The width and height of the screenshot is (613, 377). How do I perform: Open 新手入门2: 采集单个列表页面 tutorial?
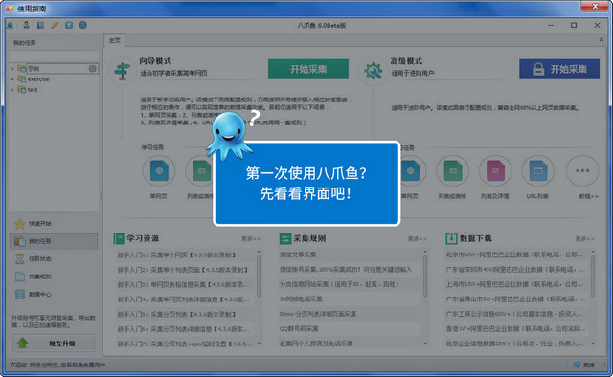(x=183, y=270)
